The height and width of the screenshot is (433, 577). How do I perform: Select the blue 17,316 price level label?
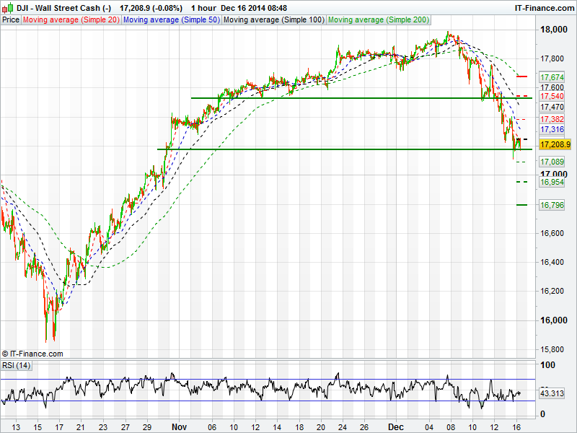552,130
